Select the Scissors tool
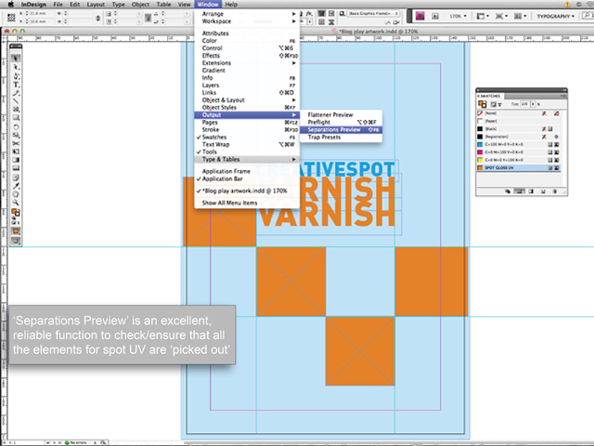This screenshot has height=446, width=594. pos(16,143)
